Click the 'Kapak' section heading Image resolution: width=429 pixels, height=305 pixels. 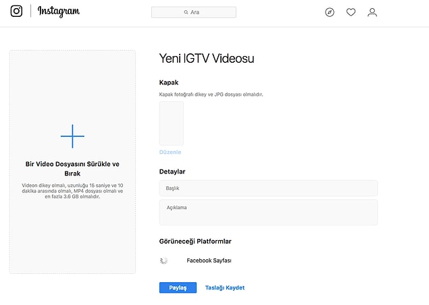coord(169,82)
